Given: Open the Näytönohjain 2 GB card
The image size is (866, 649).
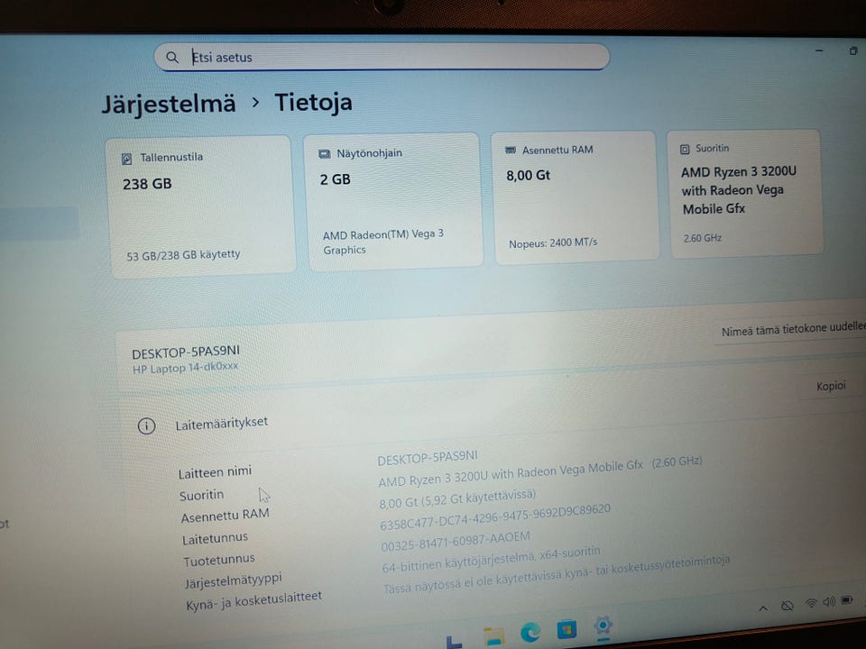Looking at the screenshot, I should click(x=393, y=201).
